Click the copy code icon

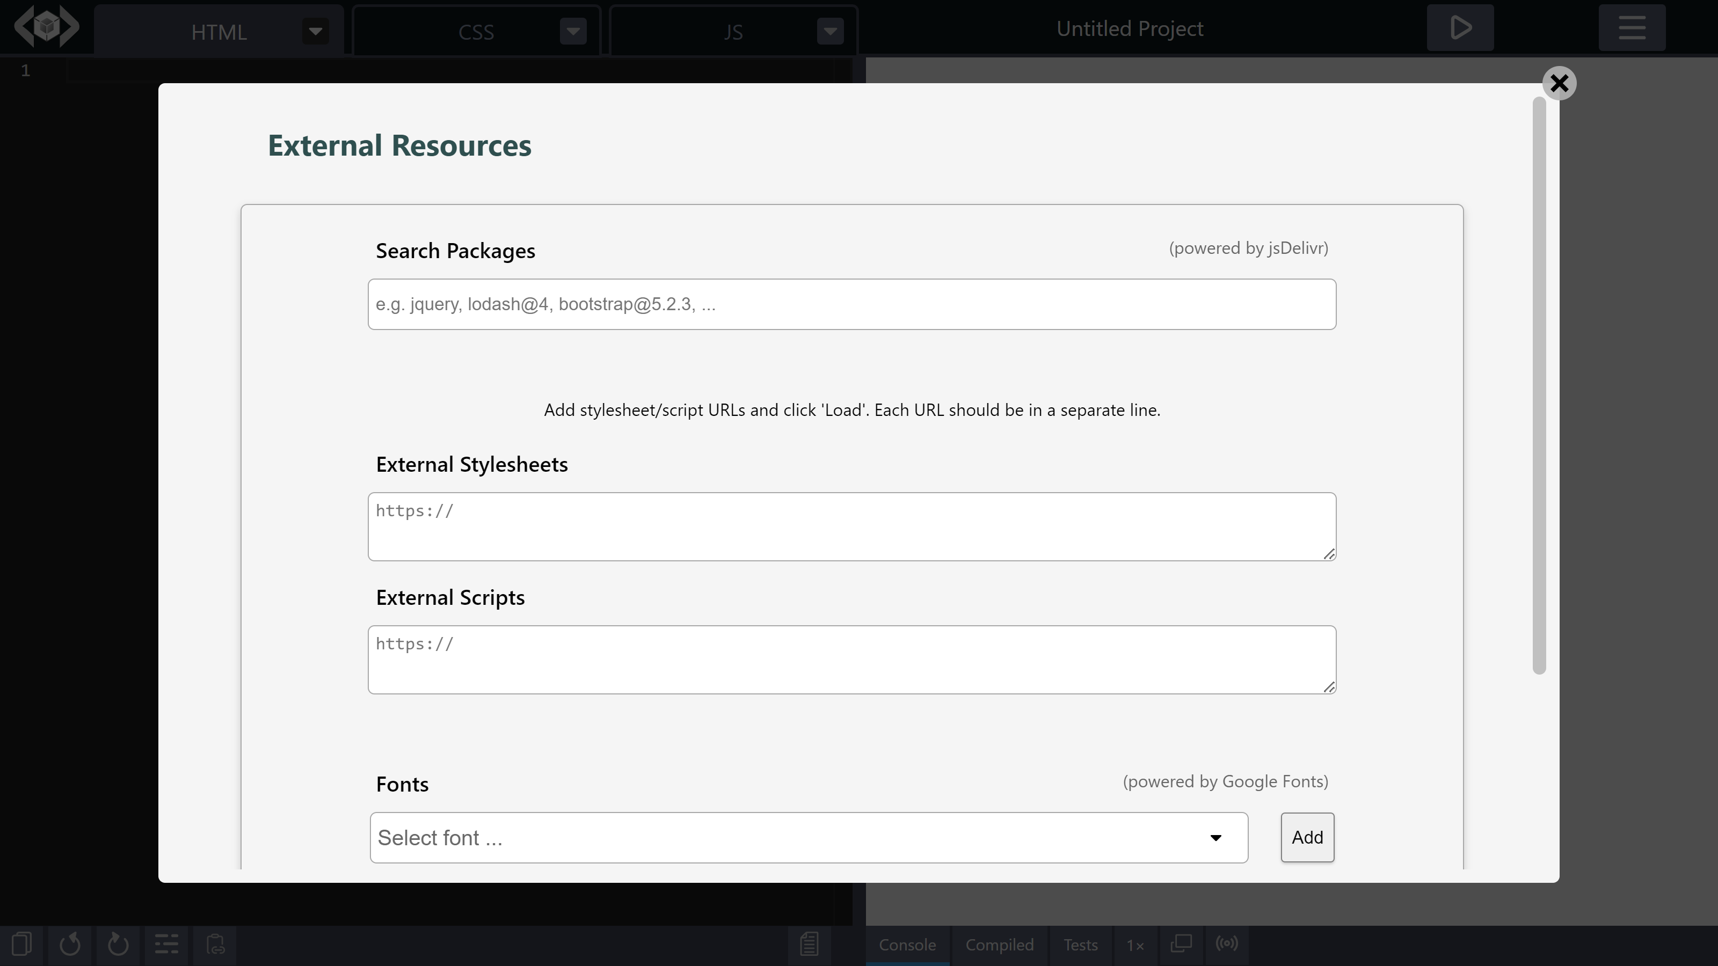(x=22, y=944)
